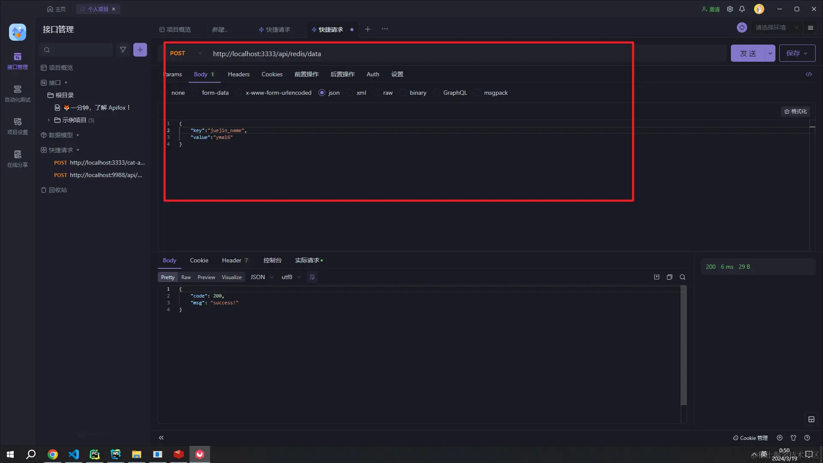This screenshot has height=463, width=823.
Task: Switch to the Headers tab
Action: (x=238, y=74)
